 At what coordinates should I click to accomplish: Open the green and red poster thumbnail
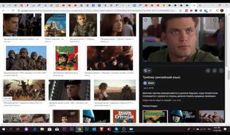coord(67,58)
